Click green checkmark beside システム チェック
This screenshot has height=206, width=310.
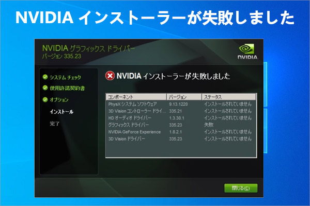(45, 77)
